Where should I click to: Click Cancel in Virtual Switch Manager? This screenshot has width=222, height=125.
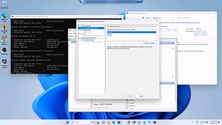pyautogui.click(x=141, y=96)
